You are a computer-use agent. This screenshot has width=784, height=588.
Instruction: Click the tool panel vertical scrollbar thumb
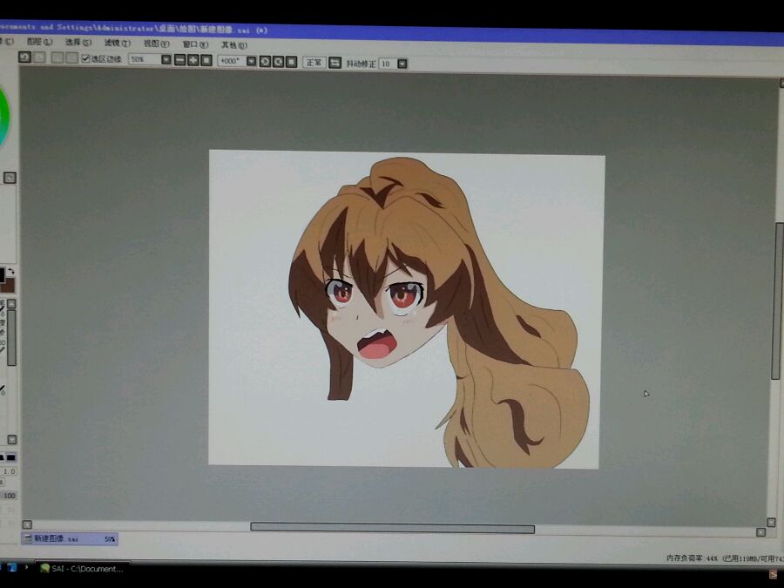coord(11,337)
